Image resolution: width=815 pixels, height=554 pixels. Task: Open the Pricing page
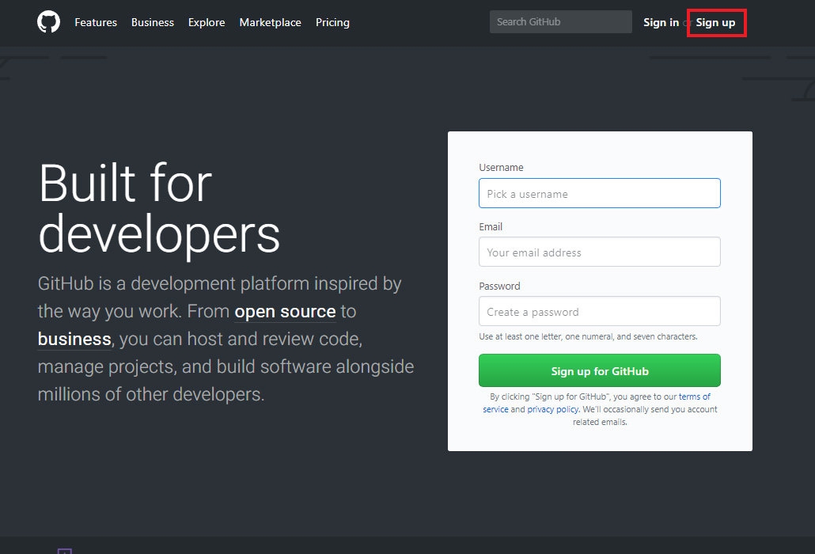tap(332, 23)
